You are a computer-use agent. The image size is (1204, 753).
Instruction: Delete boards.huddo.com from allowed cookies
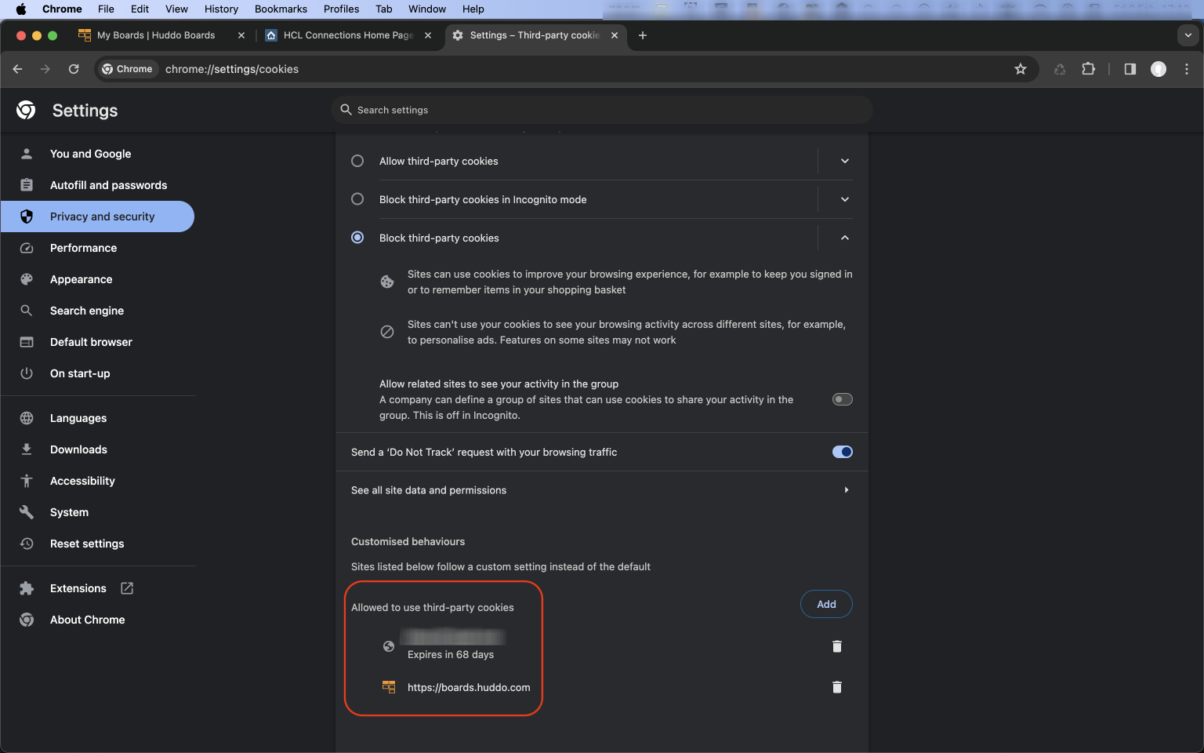(x=836, y=687)
